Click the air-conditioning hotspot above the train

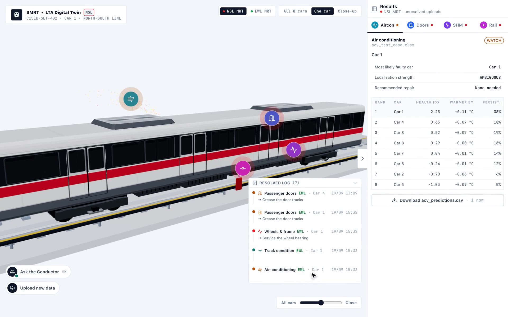click(x=131, y=99)
